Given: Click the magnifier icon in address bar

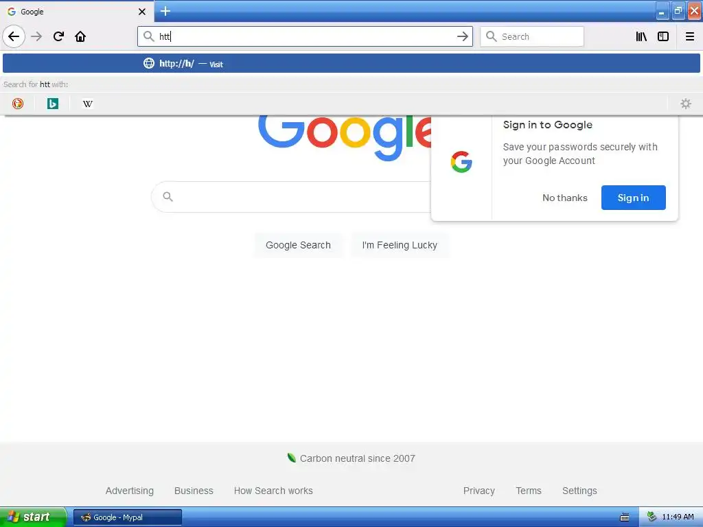Looking at the screenshot, I should click(149, 36).
